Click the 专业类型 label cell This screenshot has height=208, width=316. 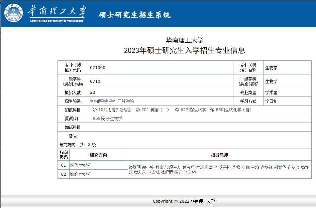tap(248, 92)
